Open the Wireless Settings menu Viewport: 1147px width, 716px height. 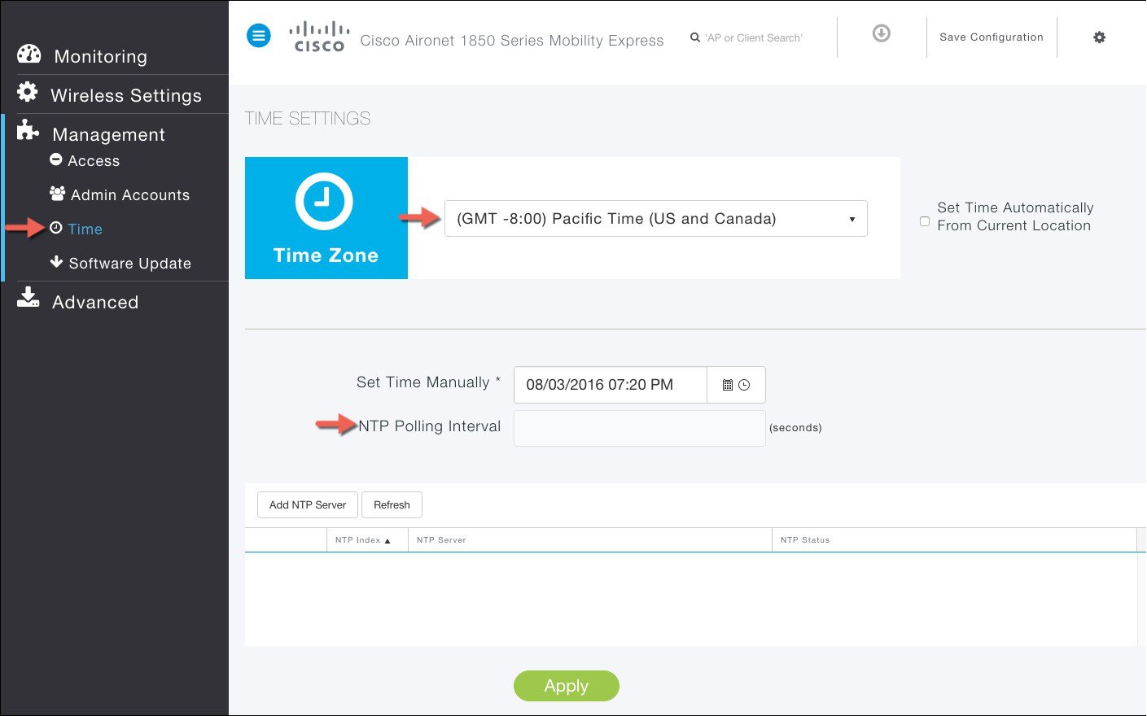(x=126, y=95)
